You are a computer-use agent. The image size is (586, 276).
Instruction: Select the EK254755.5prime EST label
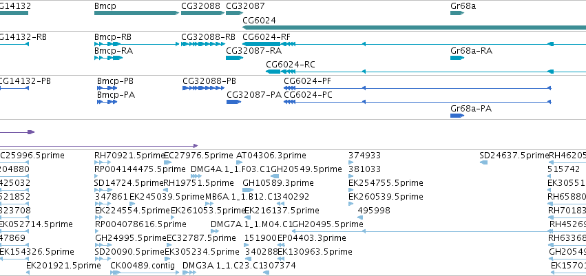(386, 183)
